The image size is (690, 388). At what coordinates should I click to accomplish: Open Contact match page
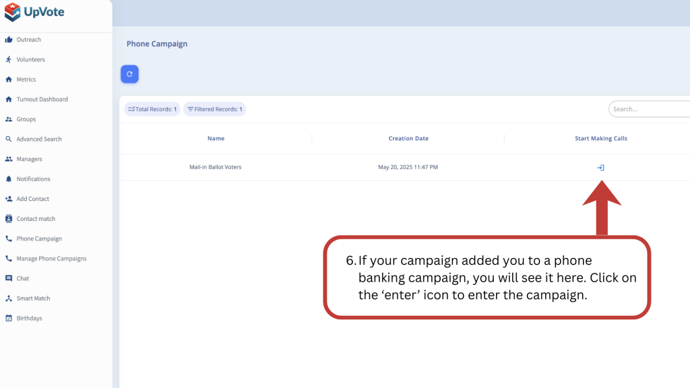[36, 219]
